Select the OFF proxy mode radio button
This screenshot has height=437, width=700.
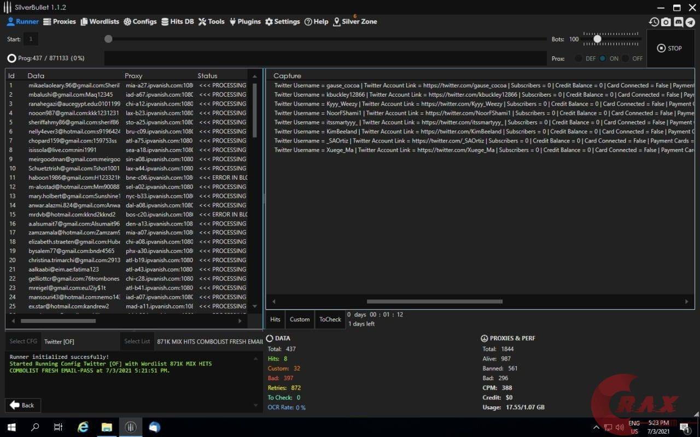[x=626, y=58]
